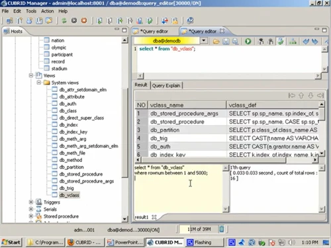The height and width of the screenshot is (248, 331).
Task: Open the C:\Program taskbar button
Action: click(46, 242)
